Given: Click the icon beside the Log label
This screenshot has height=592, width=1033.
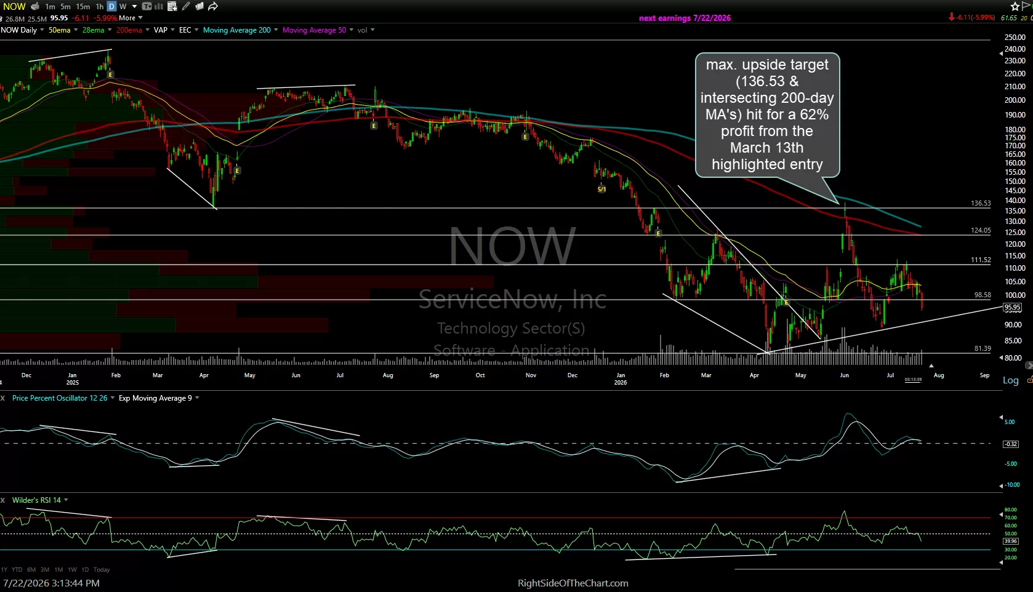Looking at the screenshot, I should point(1030,380).
